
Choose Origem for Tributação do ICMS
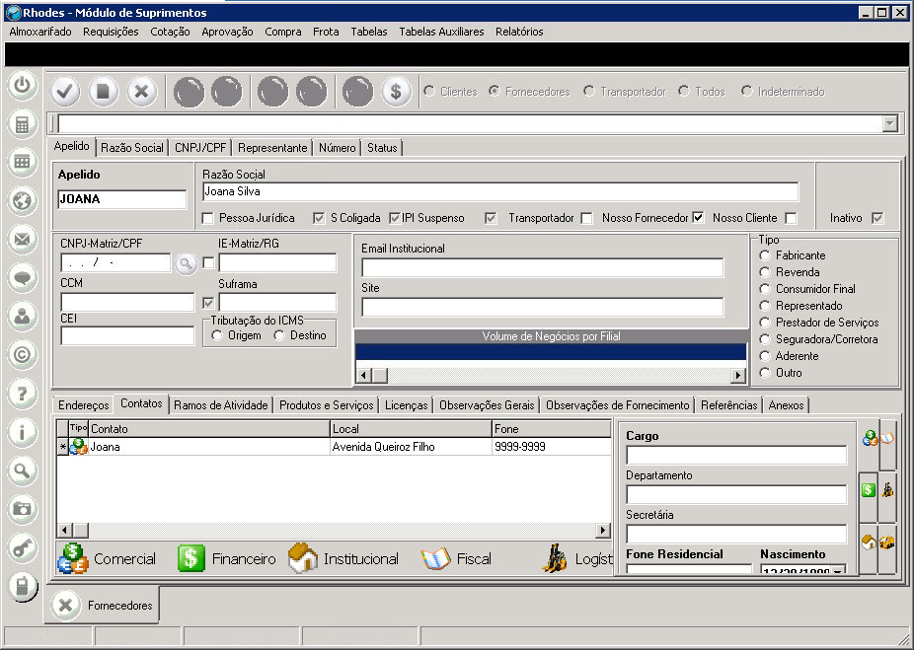click(217, 335)
